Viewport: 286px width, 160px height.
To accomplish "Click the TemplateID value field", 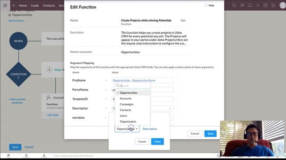I will coord(143,99).
